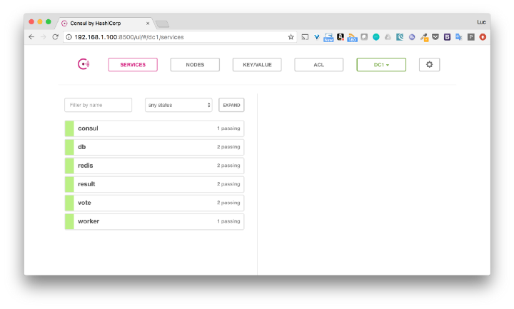Close the Consul by HashiCorp tab

[148, 24]
